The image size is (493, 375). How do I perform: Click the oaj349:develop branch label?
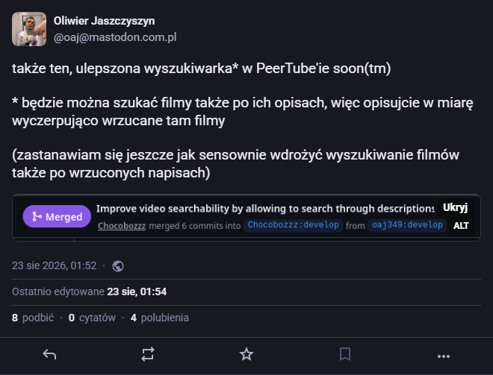pos(407,225)
